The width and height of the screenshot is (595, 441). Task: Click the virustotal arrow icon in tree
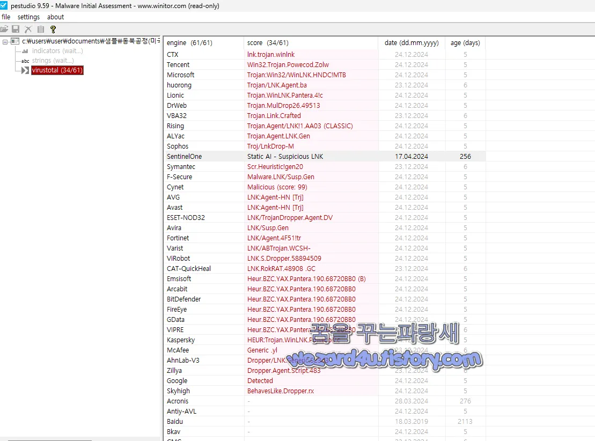click(25, 70)
